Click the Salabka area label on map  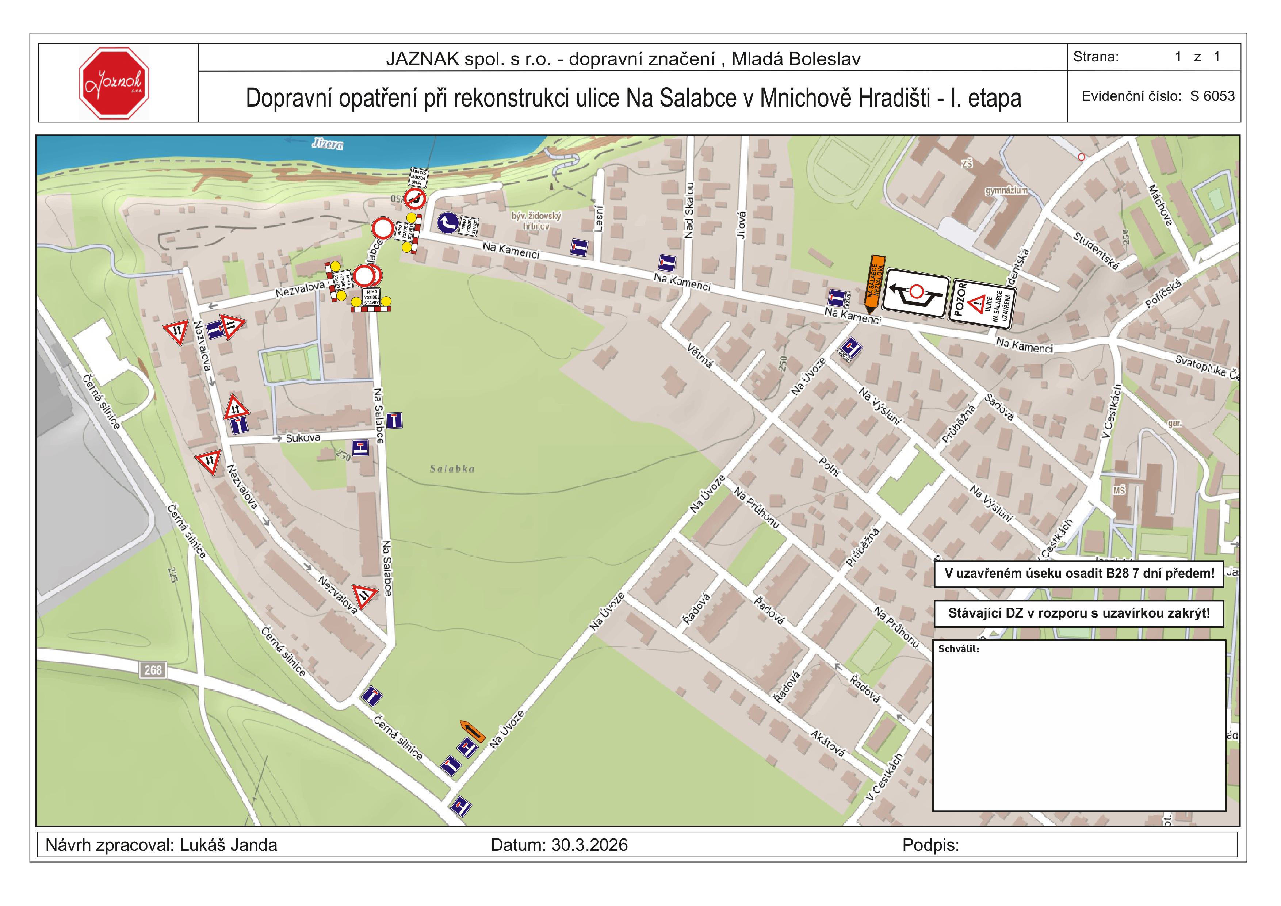tap(452, 469)
